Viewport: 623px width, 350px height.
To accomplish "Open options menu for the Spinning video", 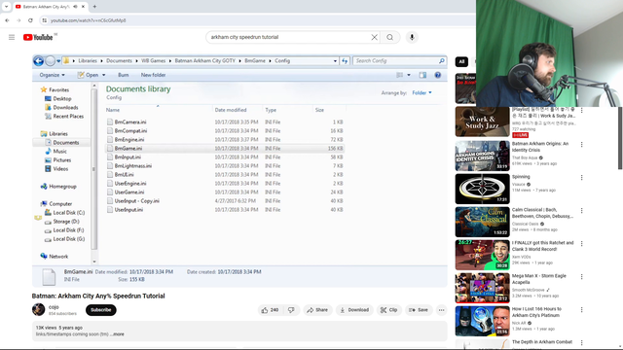I will pyautogui.click(x=582, y=177).
